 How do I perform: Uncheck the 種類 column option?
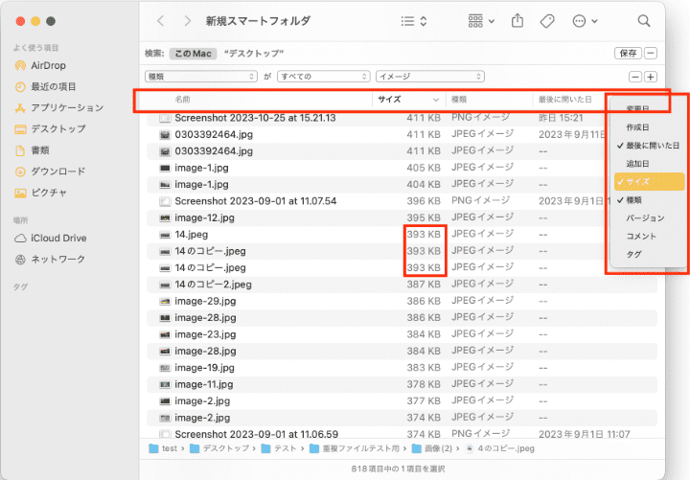pyautogui.click(x=634, y=199)
